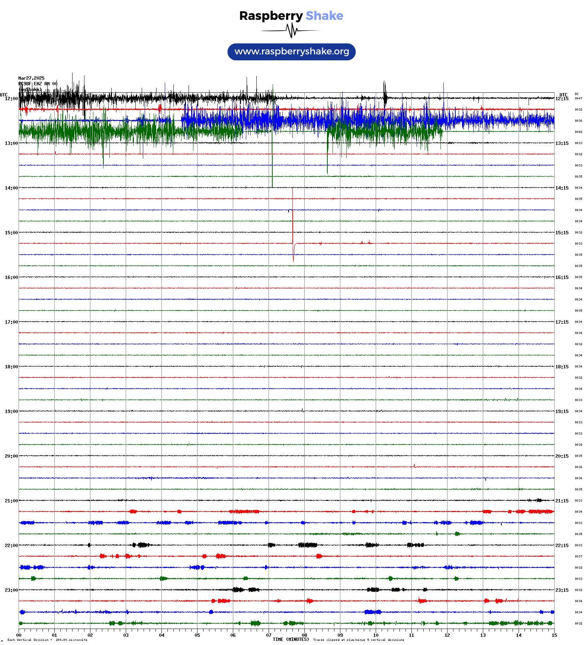The height and width of the screenshot is (645, 584).
Task: Click the seismic waveform icon under the logo
Action: [x=291, y=31]
